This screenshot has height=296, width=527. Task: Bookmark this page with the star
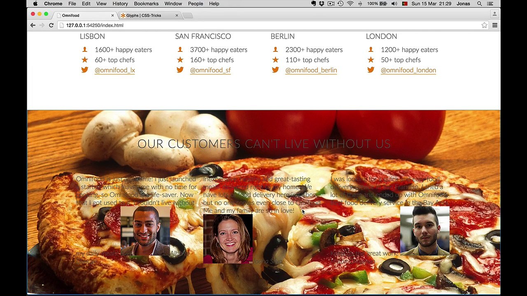484,25
